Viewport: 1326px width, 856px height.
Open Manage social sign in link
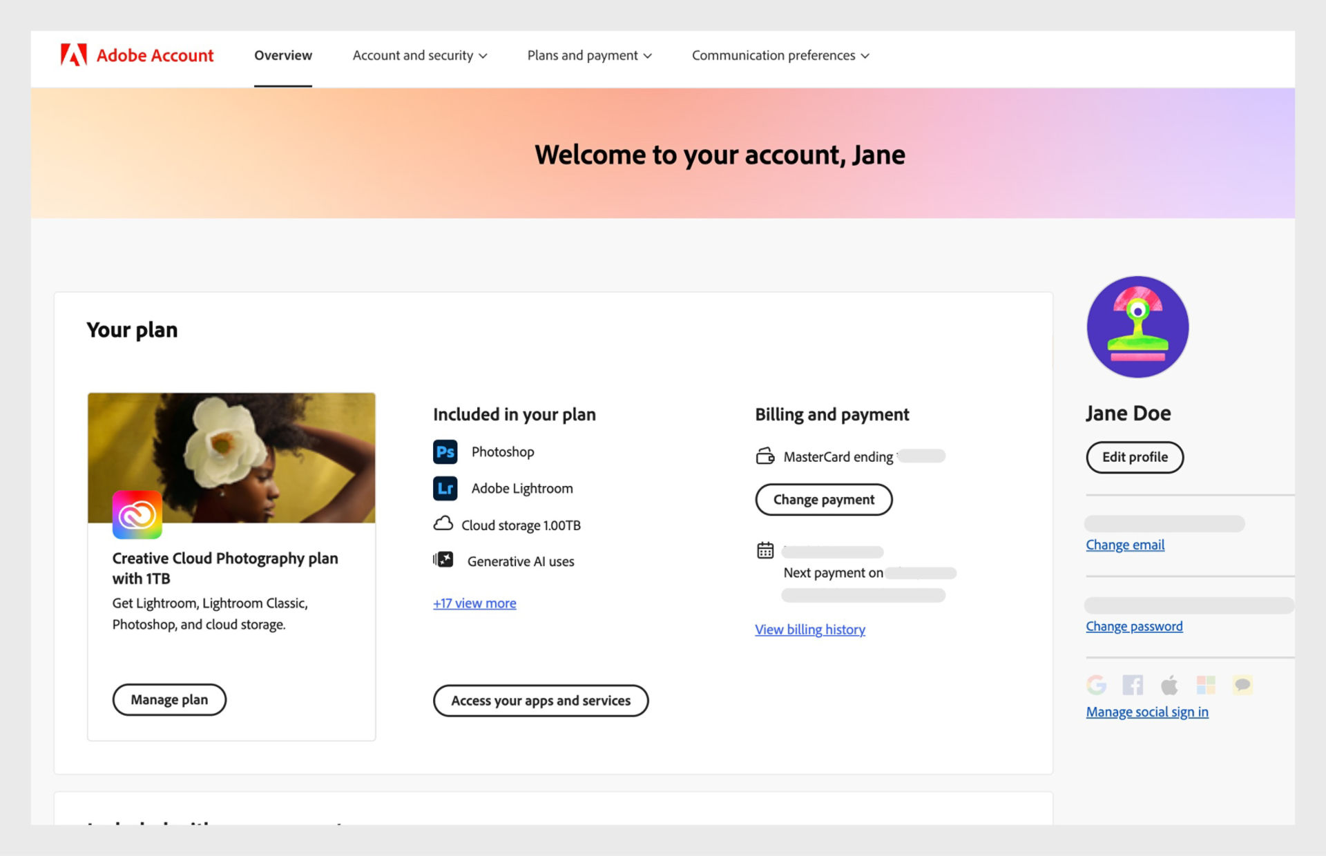[1147, 712]
